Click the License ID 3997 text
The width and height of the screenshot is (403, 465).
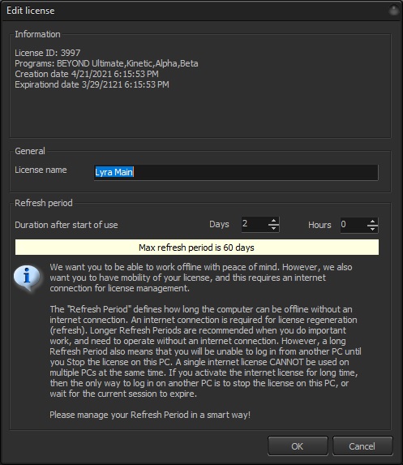pos(47,53)
